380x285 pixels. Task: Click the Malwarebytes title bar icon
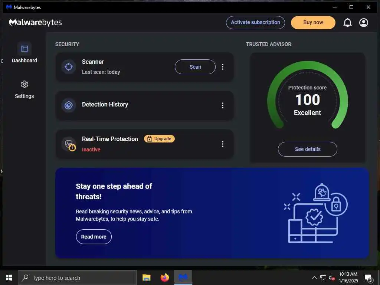pos(9,7)
